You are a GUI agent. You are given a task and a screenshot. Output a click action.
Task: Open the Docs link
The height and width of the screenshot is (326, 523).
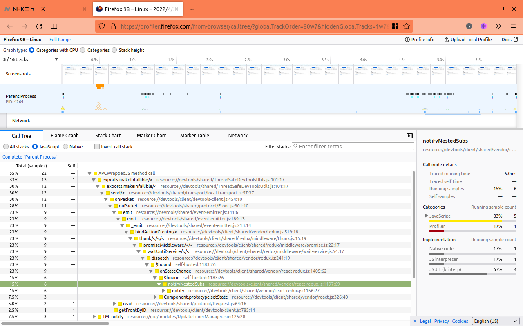tap(510, 40)
